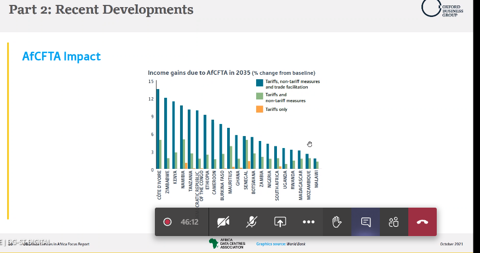This screenshot has height=253, width=480.
Task: Click the ZAMBIA axis label
Action: tap(262, 179)
